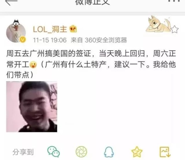The height and width of the screenshot is (160, 185).
Task: Tap the crown membership badge
Action: [x=73, y=29]
